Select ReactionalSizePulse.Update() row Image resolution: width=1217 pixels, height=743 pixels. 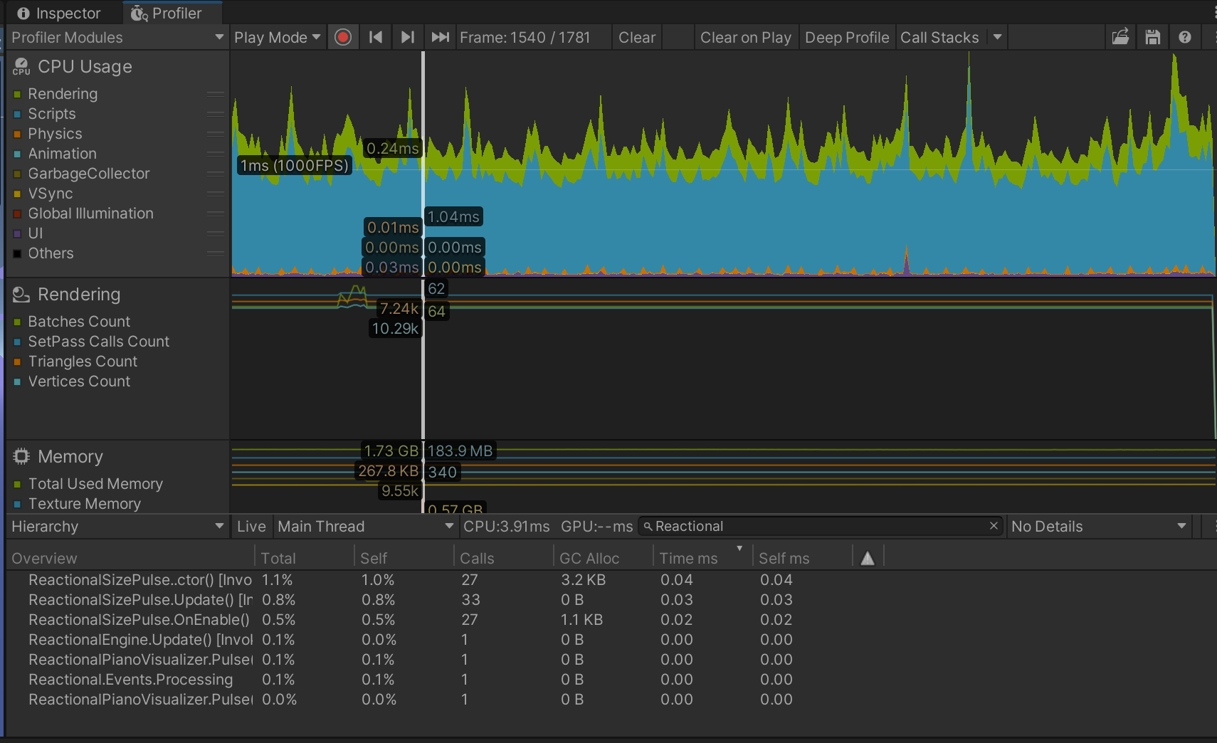(611, 600)
